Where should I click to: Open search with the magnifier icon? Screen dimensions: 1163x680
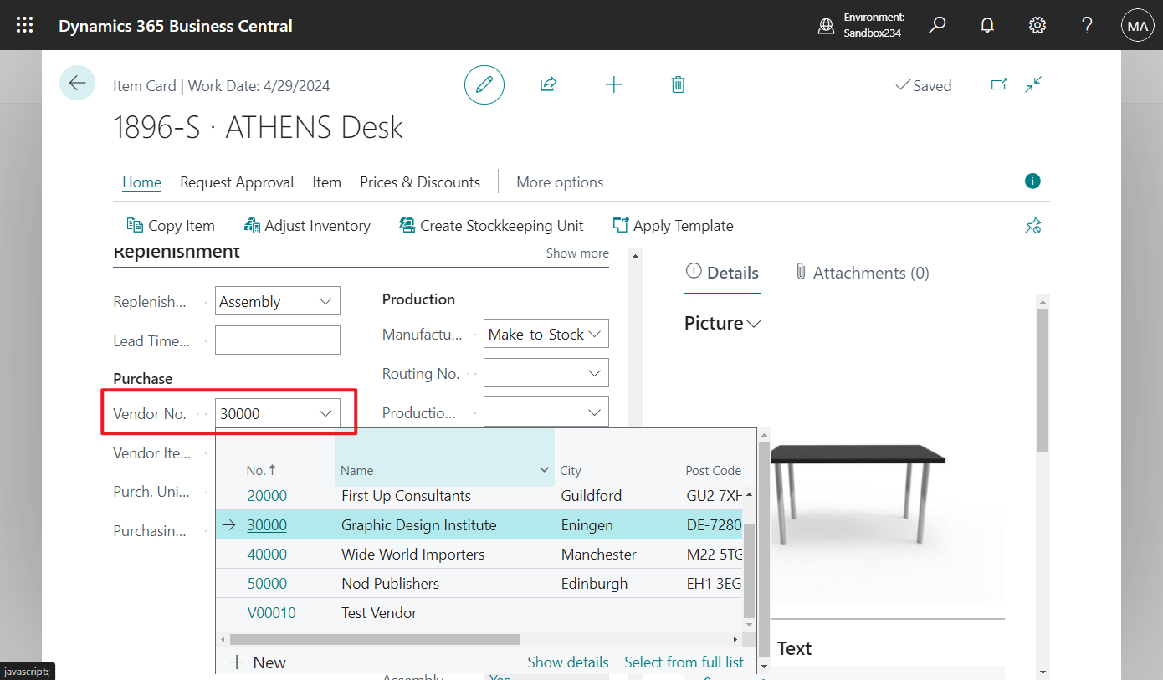937,25
